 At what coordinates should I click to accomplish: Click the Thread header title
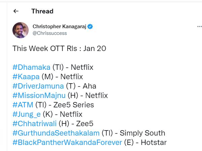42,11
